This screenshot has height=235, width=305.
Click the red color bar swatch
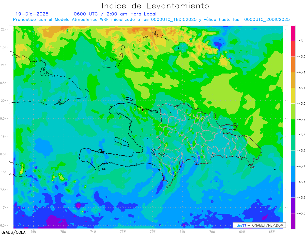click(293, 49)
